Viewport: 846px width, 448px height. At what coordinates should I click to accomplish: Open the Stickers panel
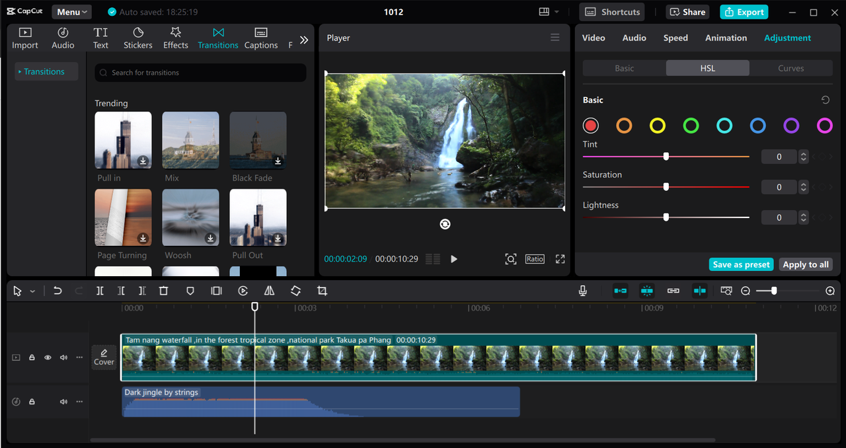pyautogui.click(x=138, y=38)
